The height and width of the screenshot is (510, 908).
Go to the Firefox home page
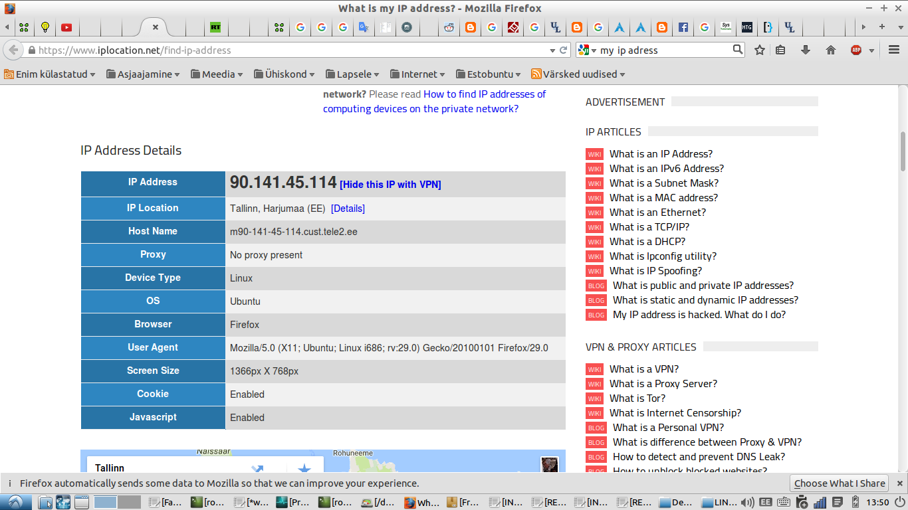[x=830, y=50]
